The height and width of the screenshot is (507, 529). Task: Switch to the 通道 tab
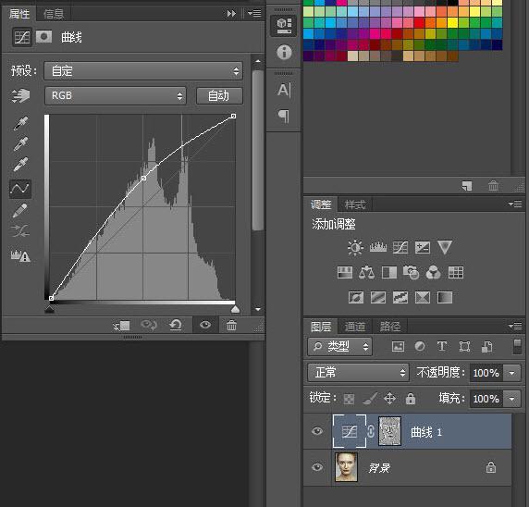point(355,327)
